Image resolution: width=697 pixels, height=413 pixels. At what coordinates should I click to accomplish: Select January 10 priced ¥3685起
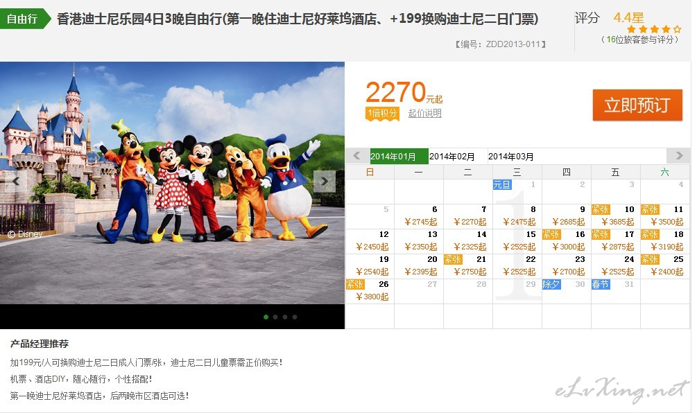coord(616,216)
